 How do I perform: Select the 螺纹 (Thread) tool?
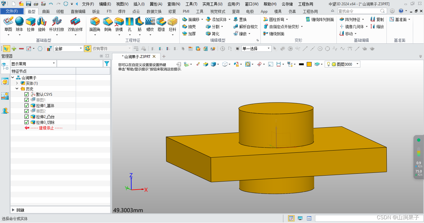tap(150, 23)
